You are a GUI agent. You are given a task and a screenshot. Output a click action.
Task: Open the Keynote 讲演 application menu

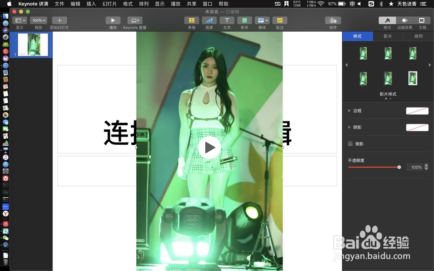point(33,4)
